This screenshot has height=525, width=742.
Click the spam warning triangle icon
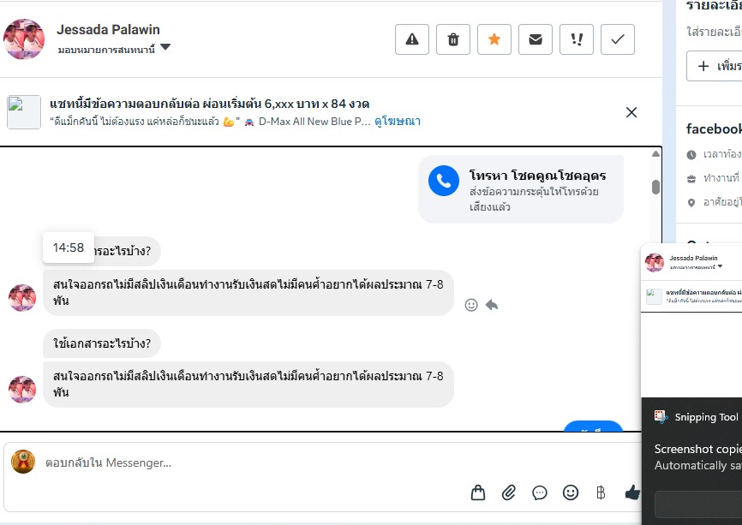click(412, 39)
